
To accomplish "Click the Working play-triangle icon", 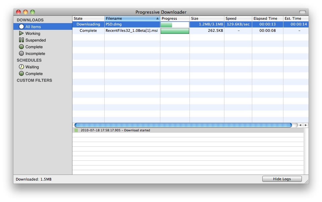I will pos(21,33).
